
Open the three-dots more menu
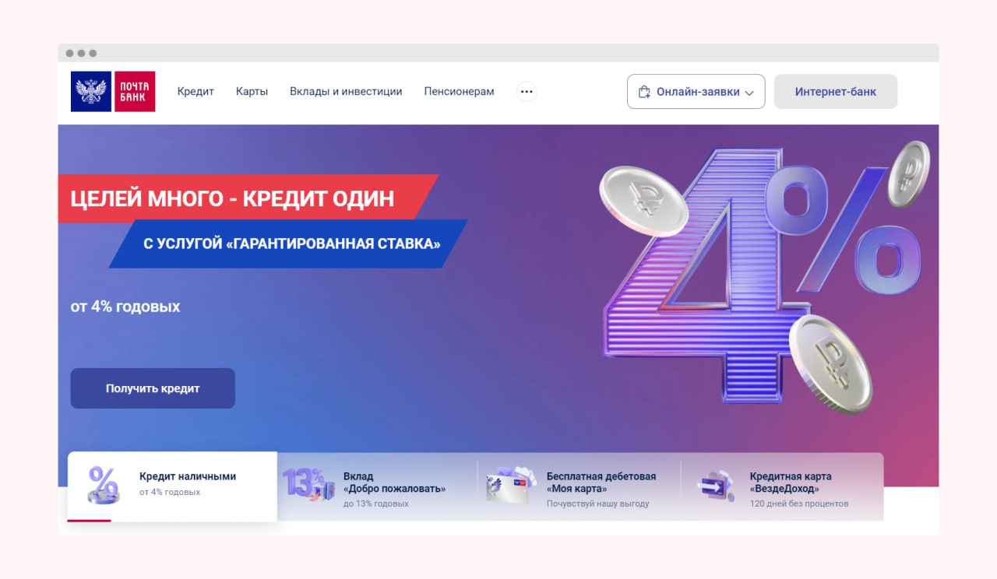point(527,92)
